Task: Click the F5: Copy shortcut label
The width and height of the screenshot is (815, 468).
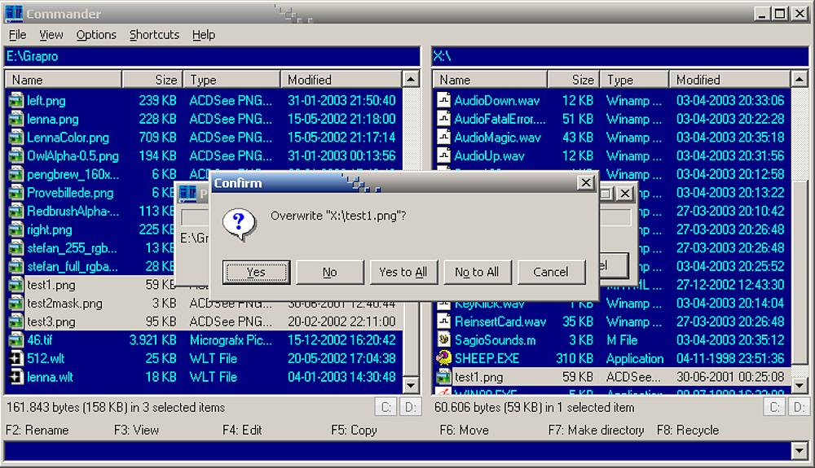Action: [x=354, y=430]
